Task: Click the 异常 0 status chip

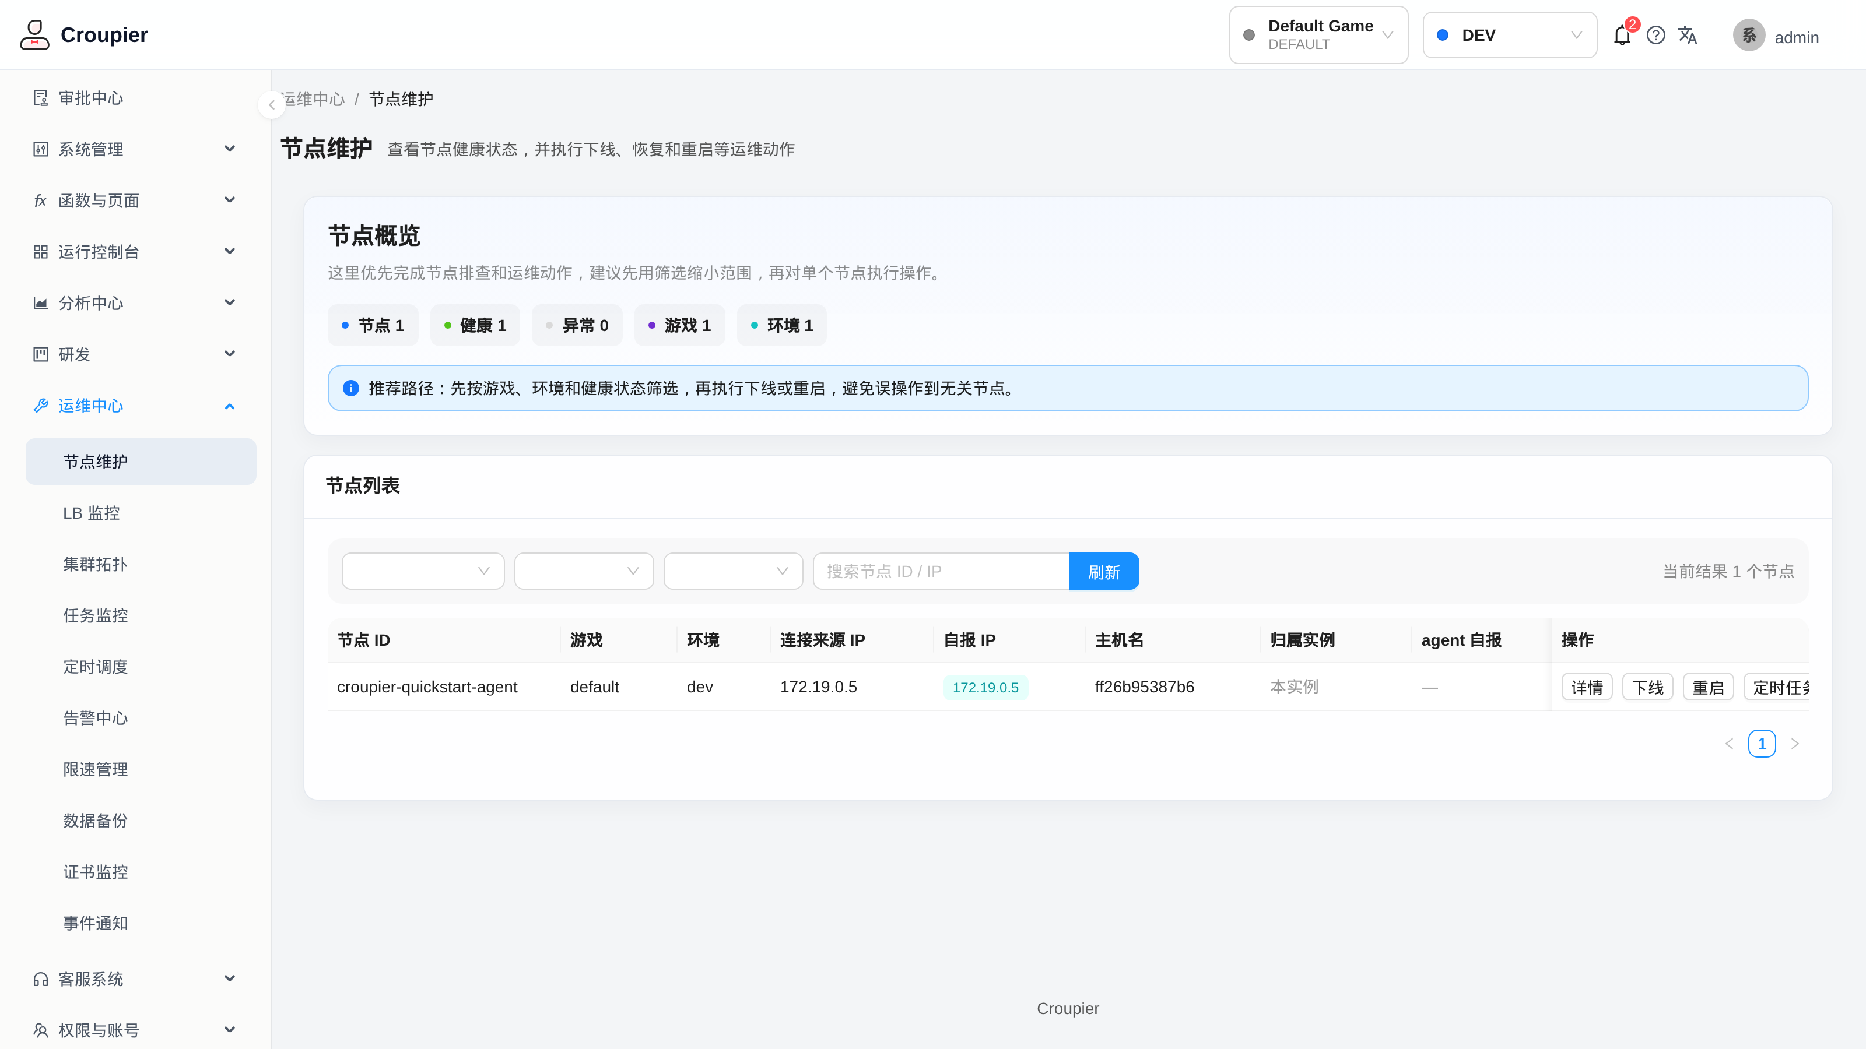Action: 577,325
